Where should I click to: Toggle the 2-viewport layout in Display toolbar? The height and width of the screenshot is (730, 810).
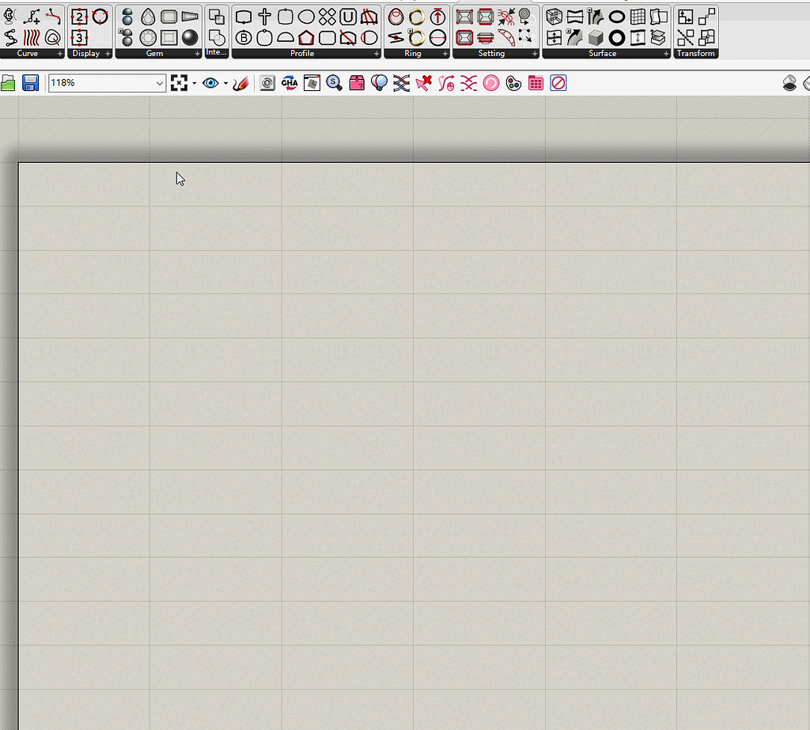(80, 15)
